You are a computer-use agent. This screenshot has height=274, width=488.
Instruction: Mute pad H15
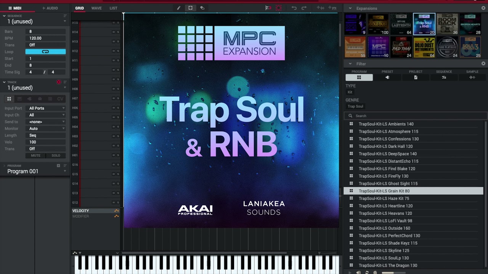(114, 22)
